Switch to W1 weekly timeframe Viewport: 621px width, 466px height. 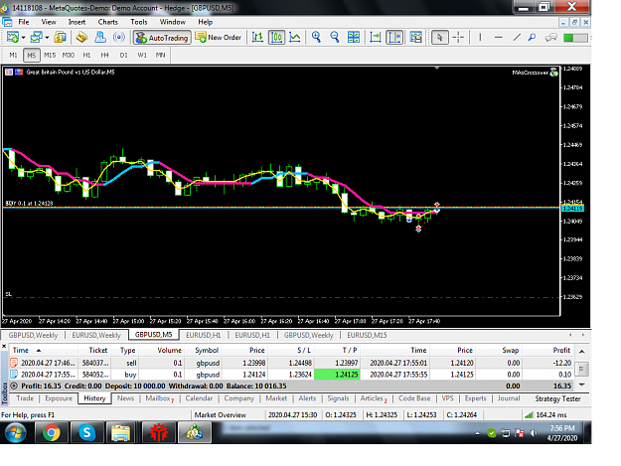click(x=142, y=55)
